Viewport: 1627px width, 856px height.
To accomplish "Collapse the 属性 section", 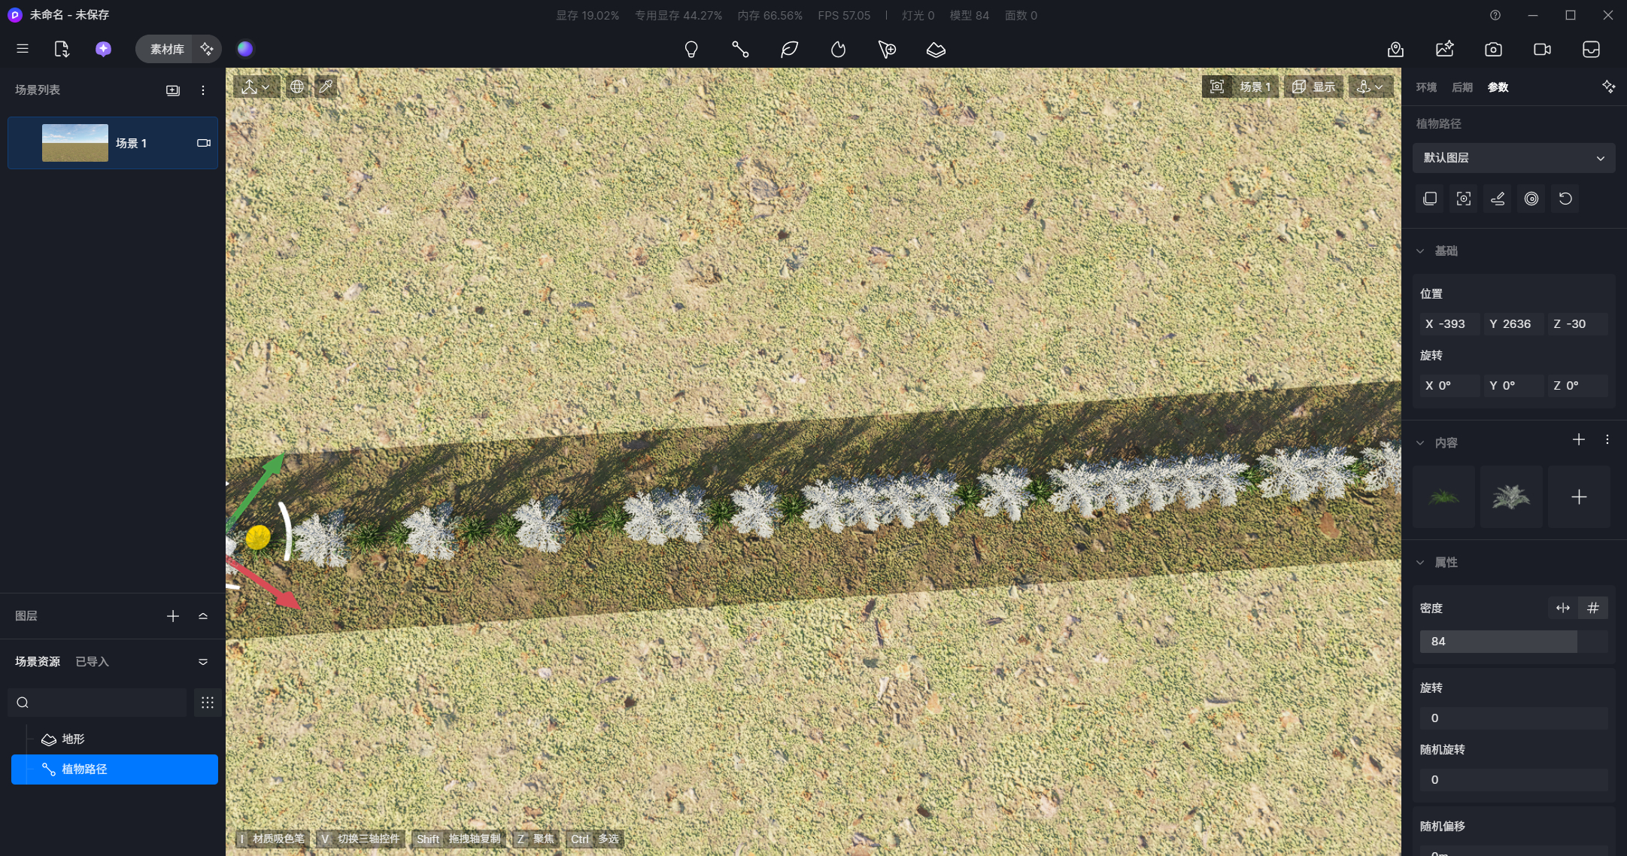I will coord(1420,563).
